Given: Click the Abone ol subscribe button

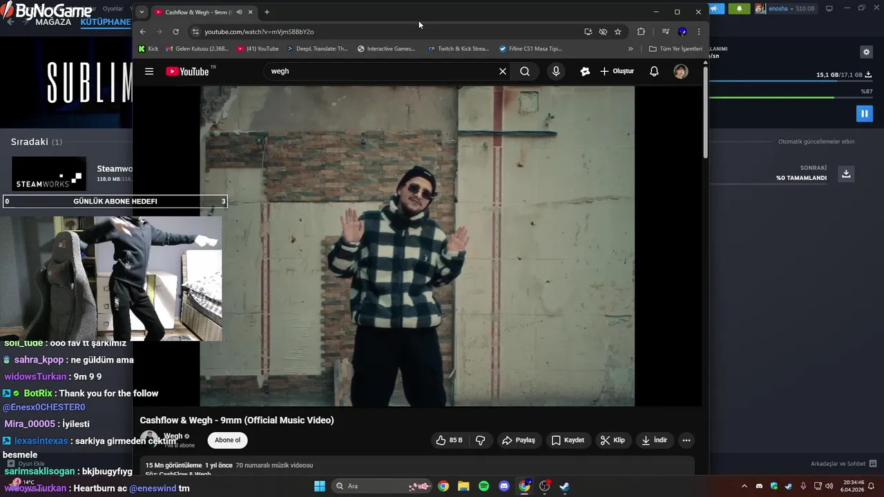Looking at the screenshot, I should coord(227,440).
